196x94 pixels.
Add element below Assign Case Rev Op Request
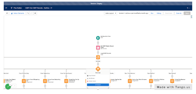66,86
